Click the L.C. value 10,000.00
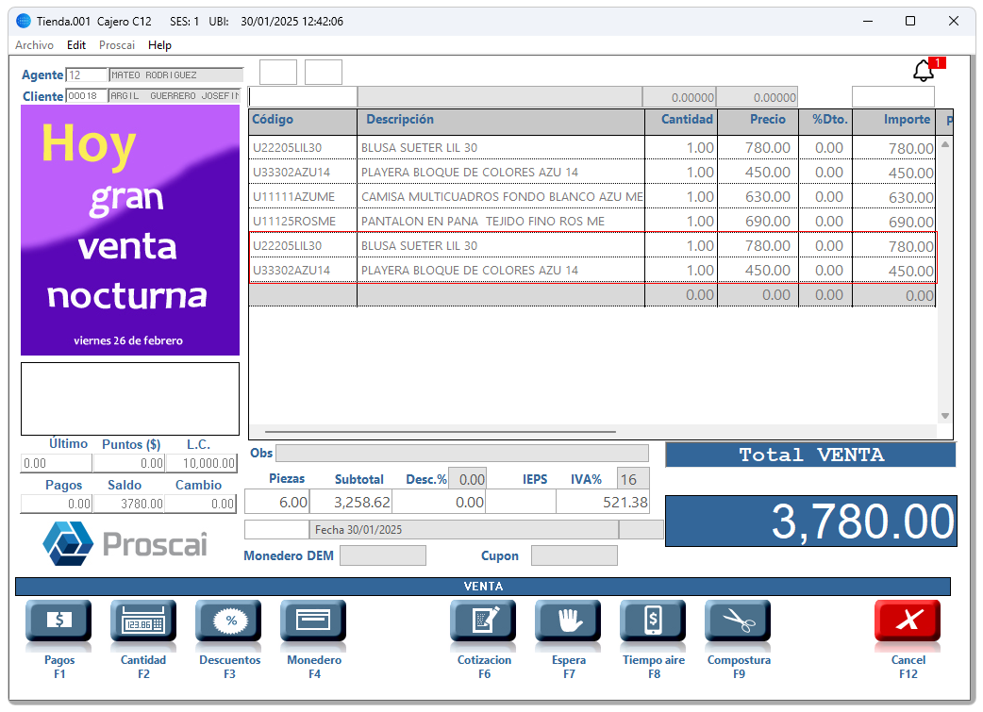 (201, 463)
